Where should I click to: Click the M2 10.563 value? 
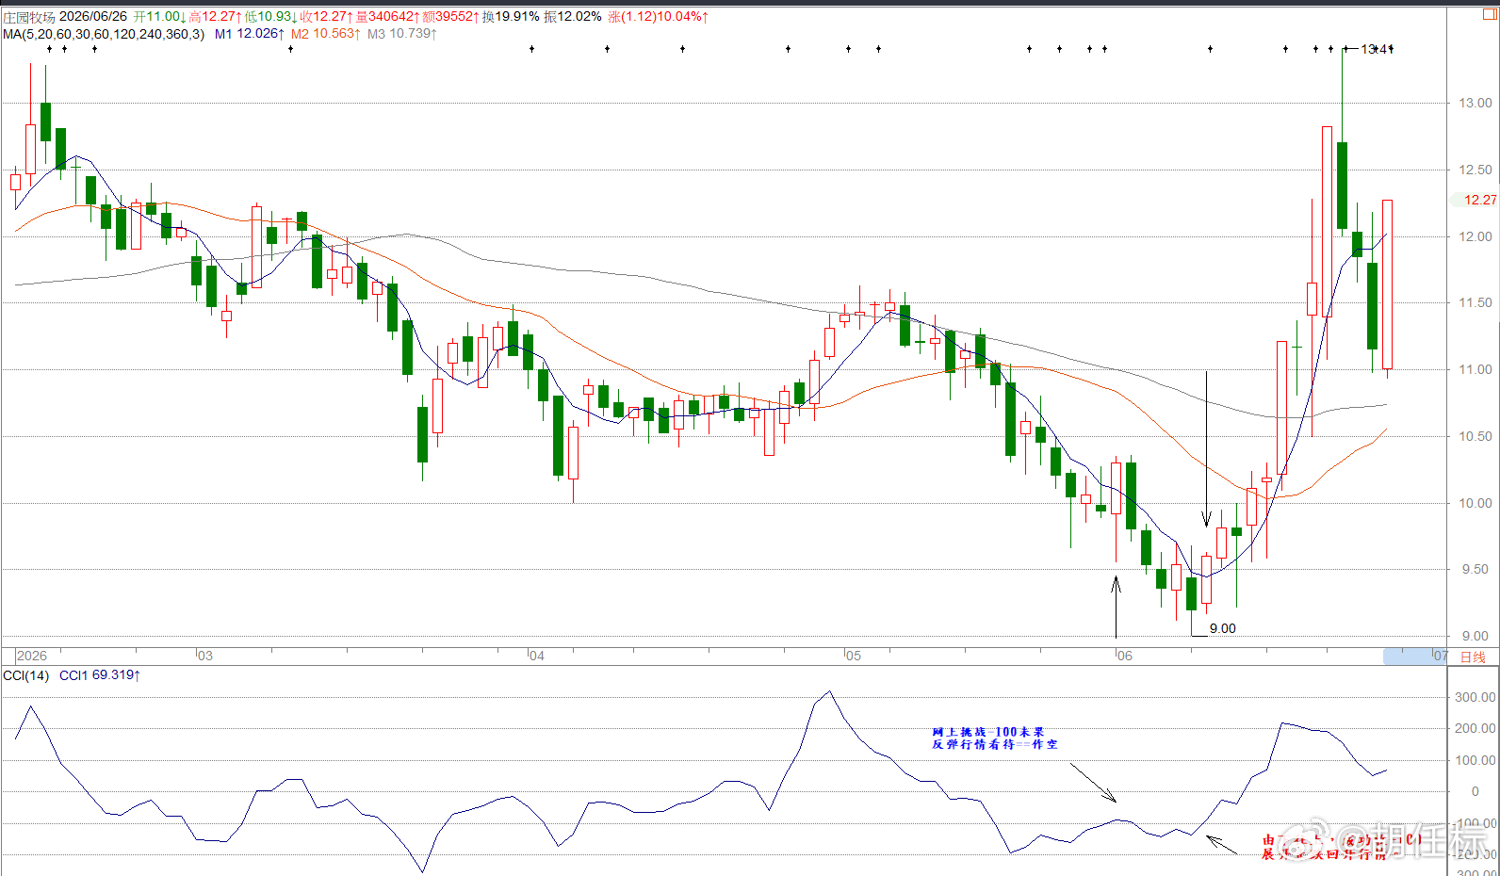(x=326, y=34)
